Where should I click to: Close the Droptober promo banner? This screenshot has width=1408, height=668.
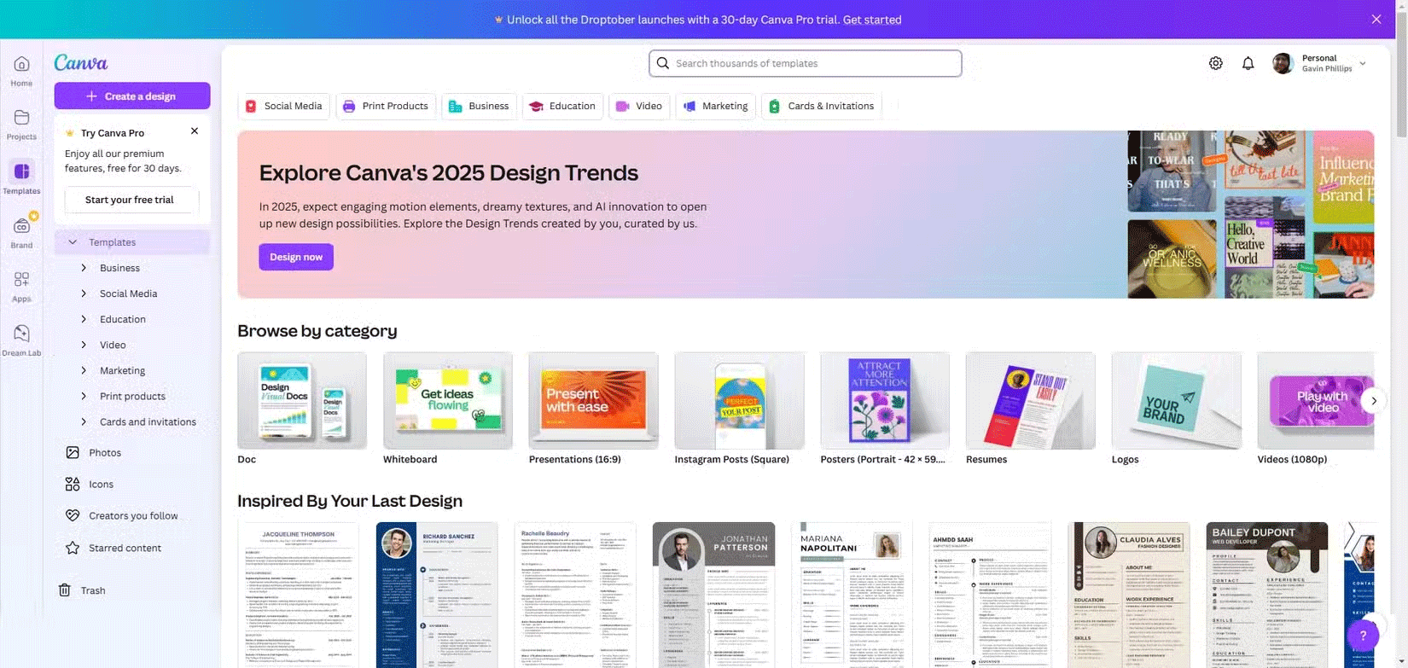1376,20
